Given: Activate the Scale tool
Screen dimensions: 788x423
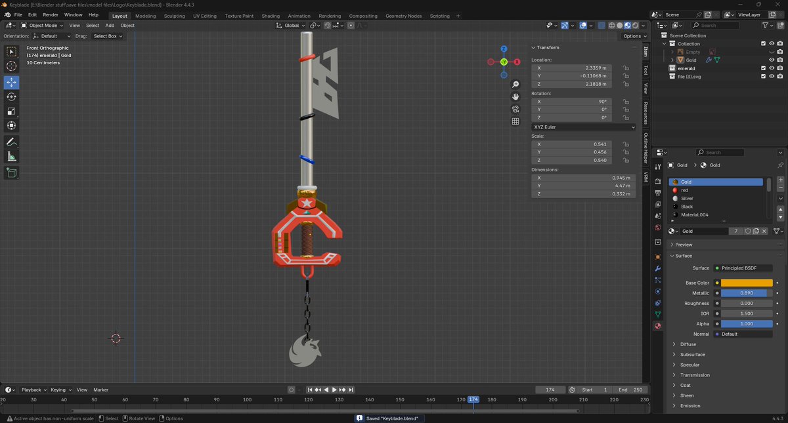Looking at the screenshot, I should 11,111.
